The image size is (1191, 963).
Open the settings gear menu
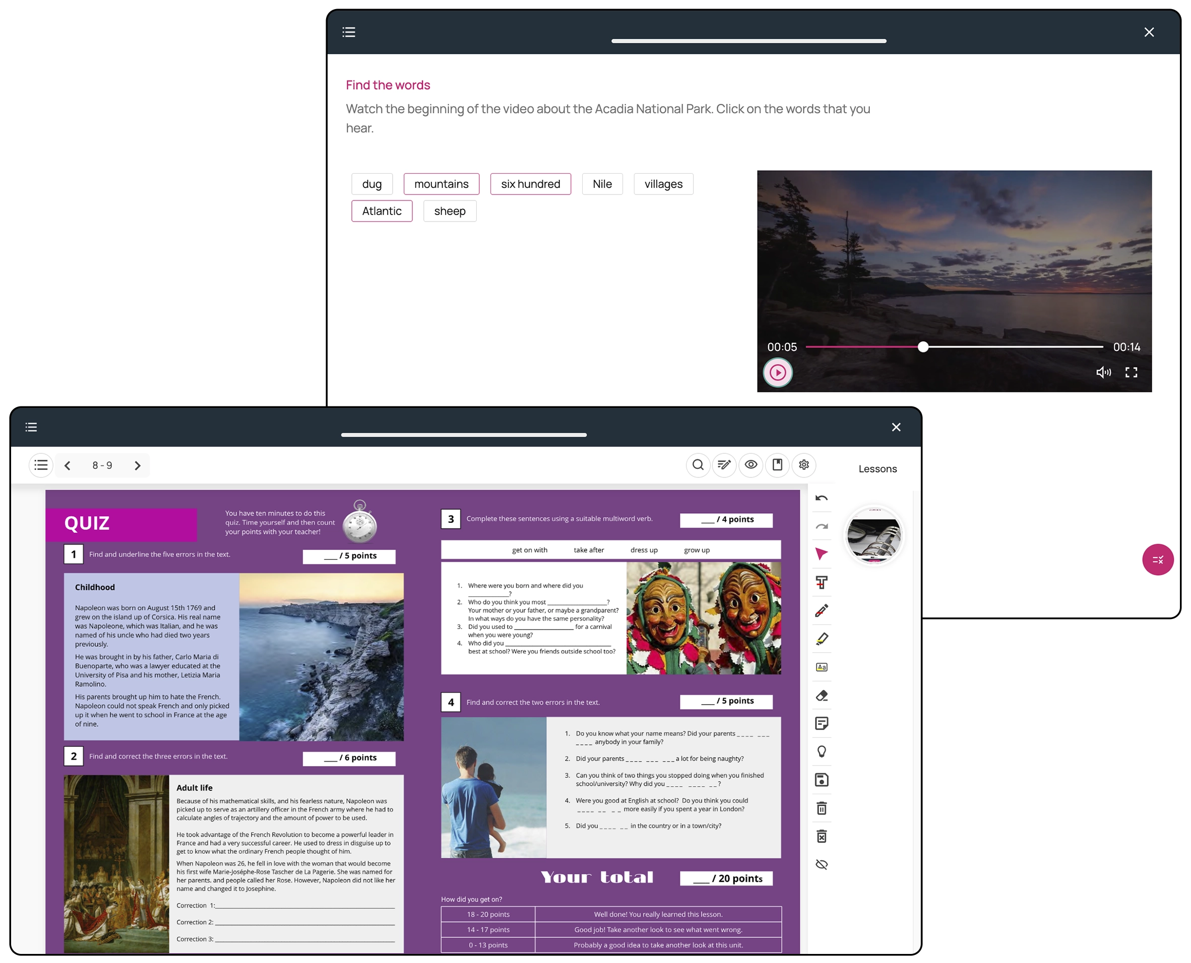pos(803,465)
